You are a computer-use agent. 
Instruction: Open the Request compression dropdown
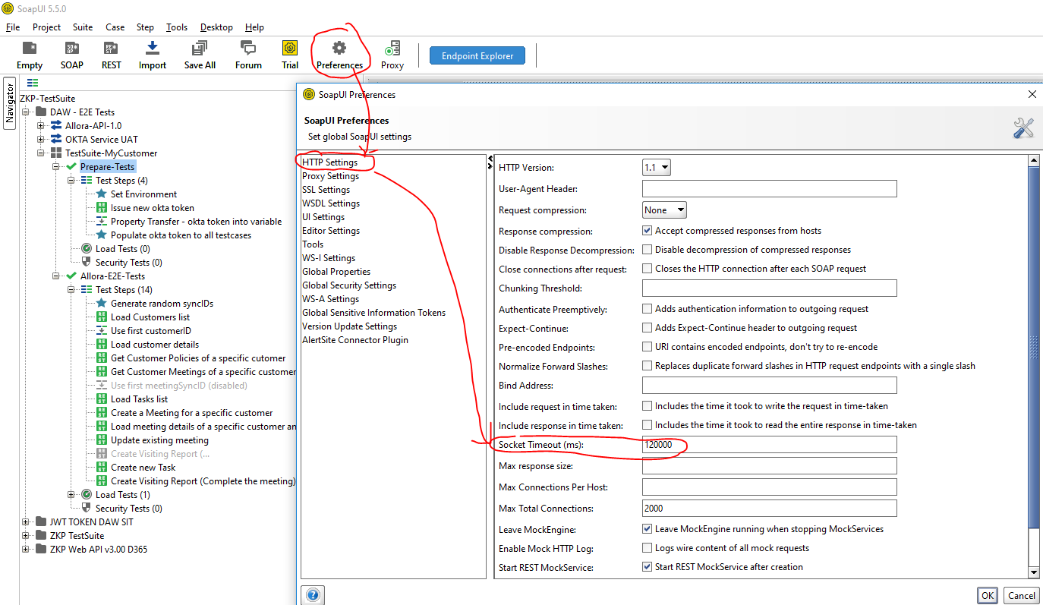tap(664, 210)
